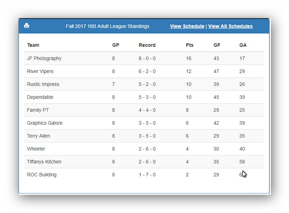Image resolution: width=289 pixels, height=213 pixels.
Task: Click the standings title in header
Action: point(107,26)
